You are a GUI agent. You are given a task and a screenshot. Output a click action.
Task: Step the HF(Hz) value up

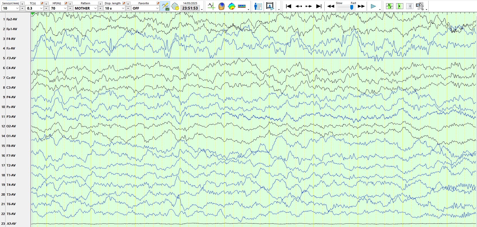pyautogui.click(x=70, y=4)
